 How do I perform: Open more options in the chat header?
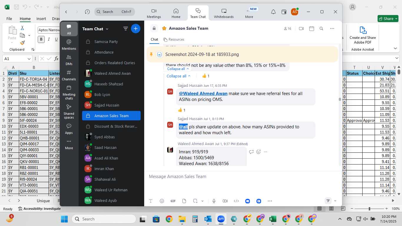tap(332, 29)
